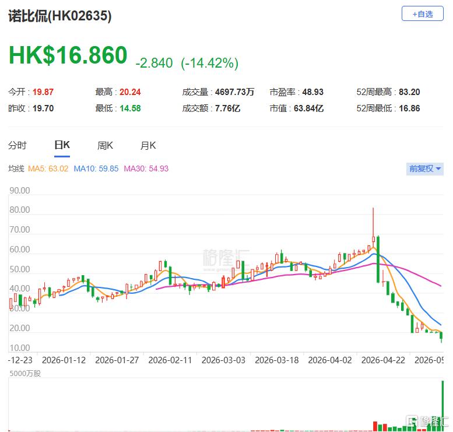
Task: Click the percent change (-14.42%)
Action: [x=209, y=63]
